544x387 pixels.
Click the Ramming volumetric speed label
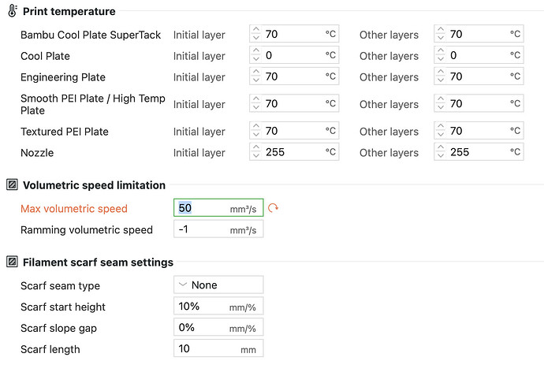click(87, 230)
